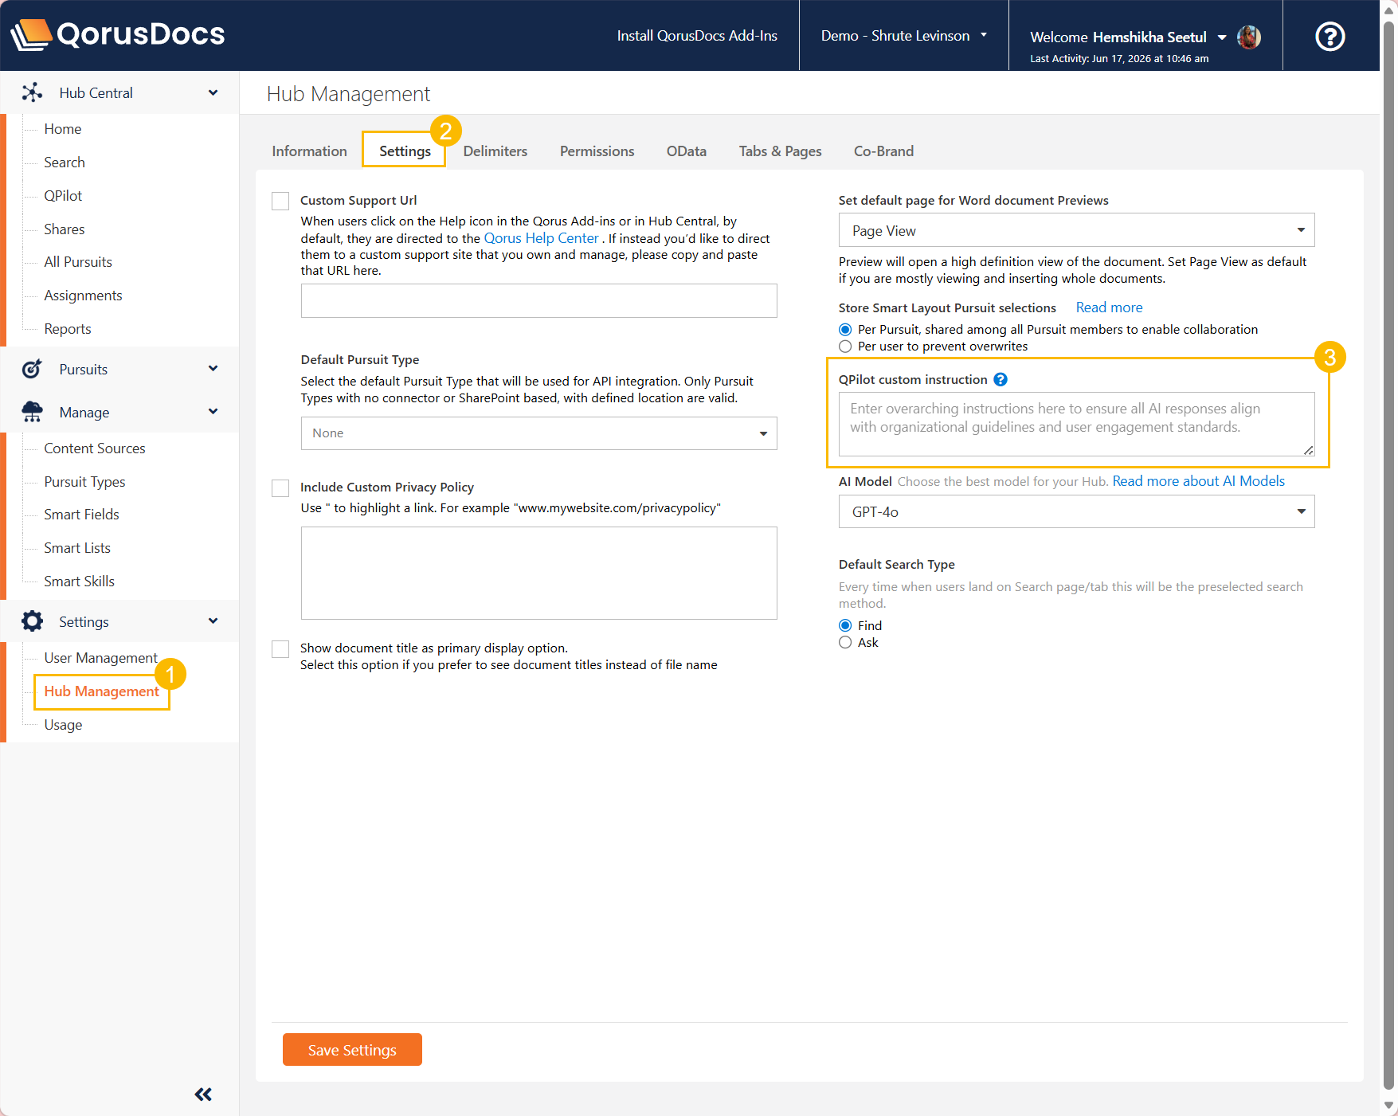Open the Co-Brand tab
The height and width of the screenshot is (1116, 1398).
883,151
